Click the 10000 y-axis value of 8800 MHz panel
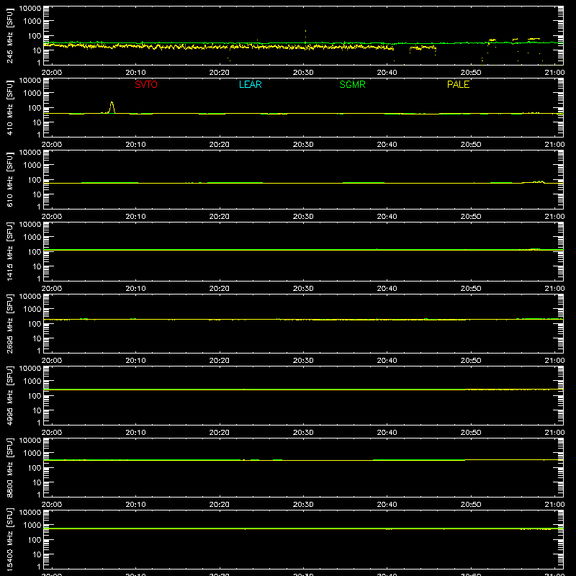This screenshot has width=576, height=576. (x=30, y=441)
